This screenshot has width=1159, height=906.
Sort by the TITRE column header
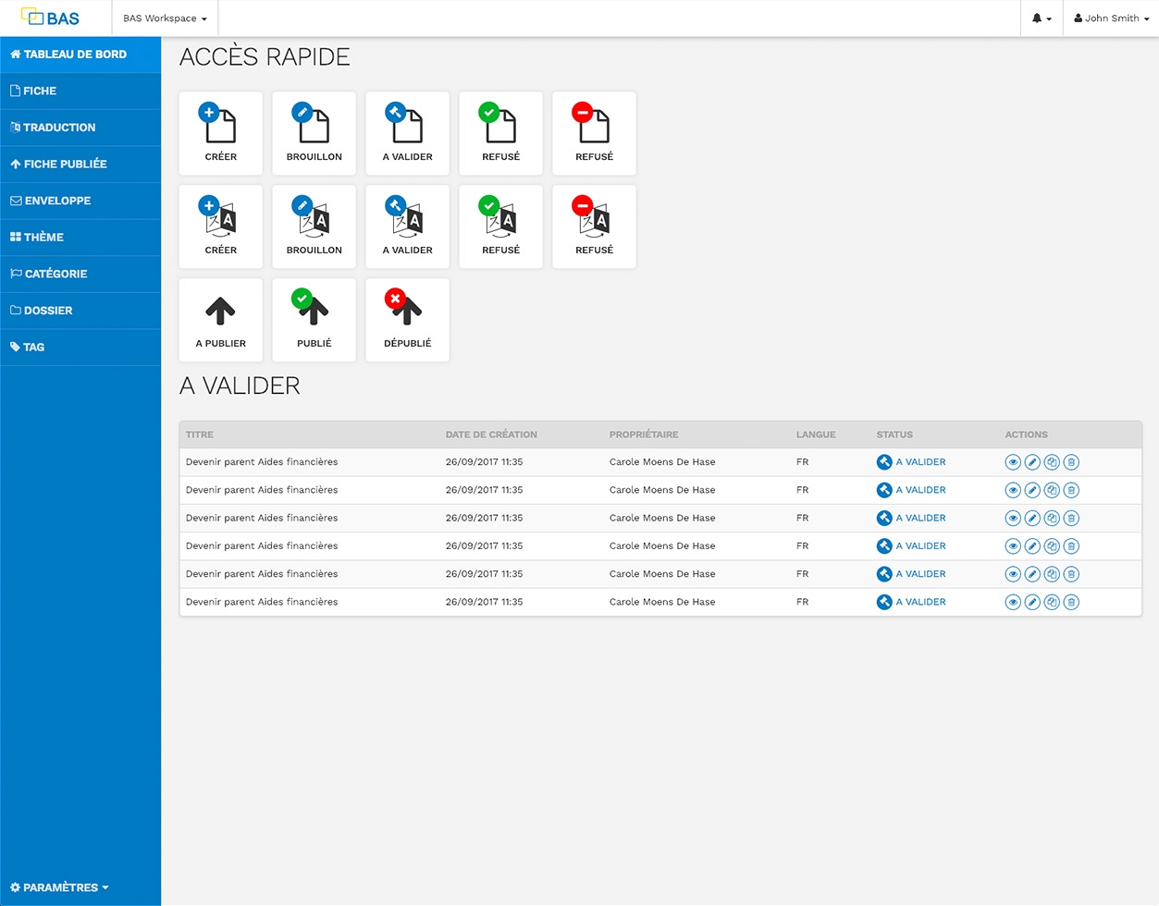click(200, 435)
